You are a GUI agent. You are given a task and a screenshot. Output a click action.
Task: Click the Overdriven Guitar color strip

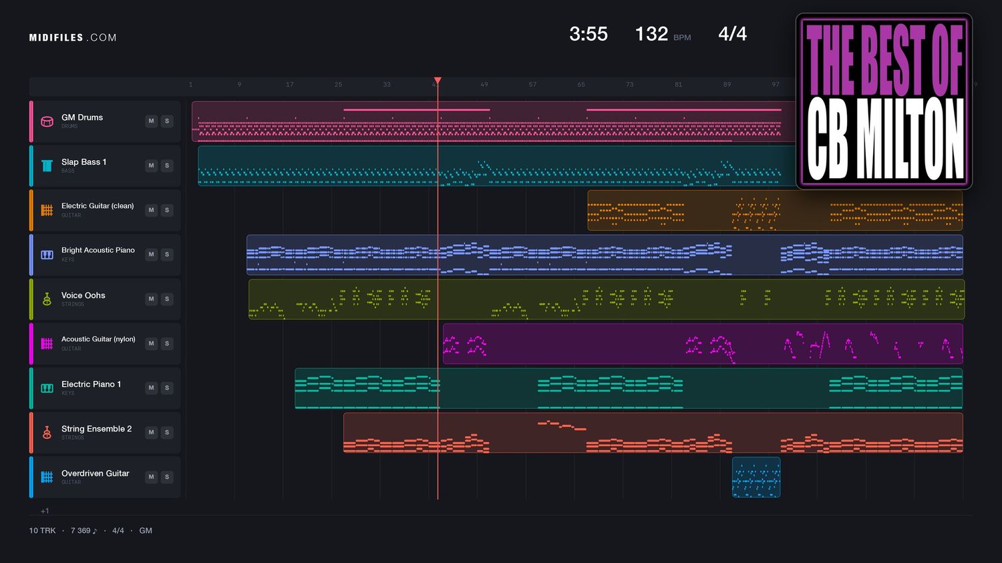pos(31,477)
